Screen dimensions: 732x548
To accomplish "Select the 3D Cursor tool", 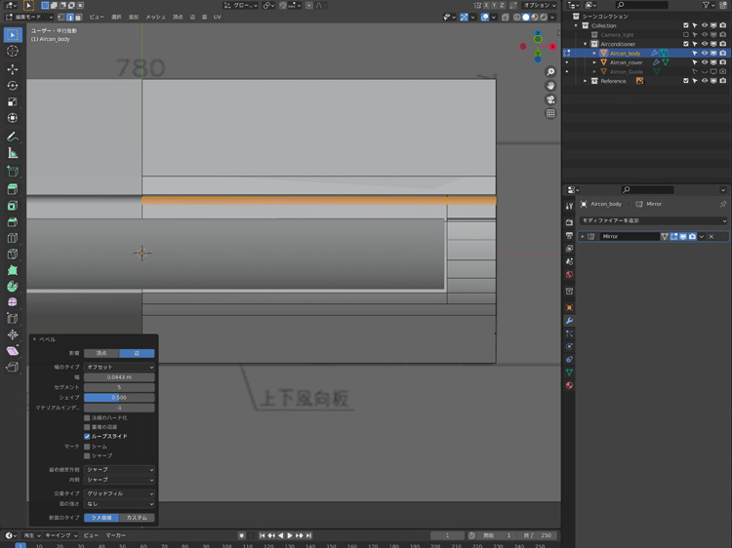I will 13,52.
